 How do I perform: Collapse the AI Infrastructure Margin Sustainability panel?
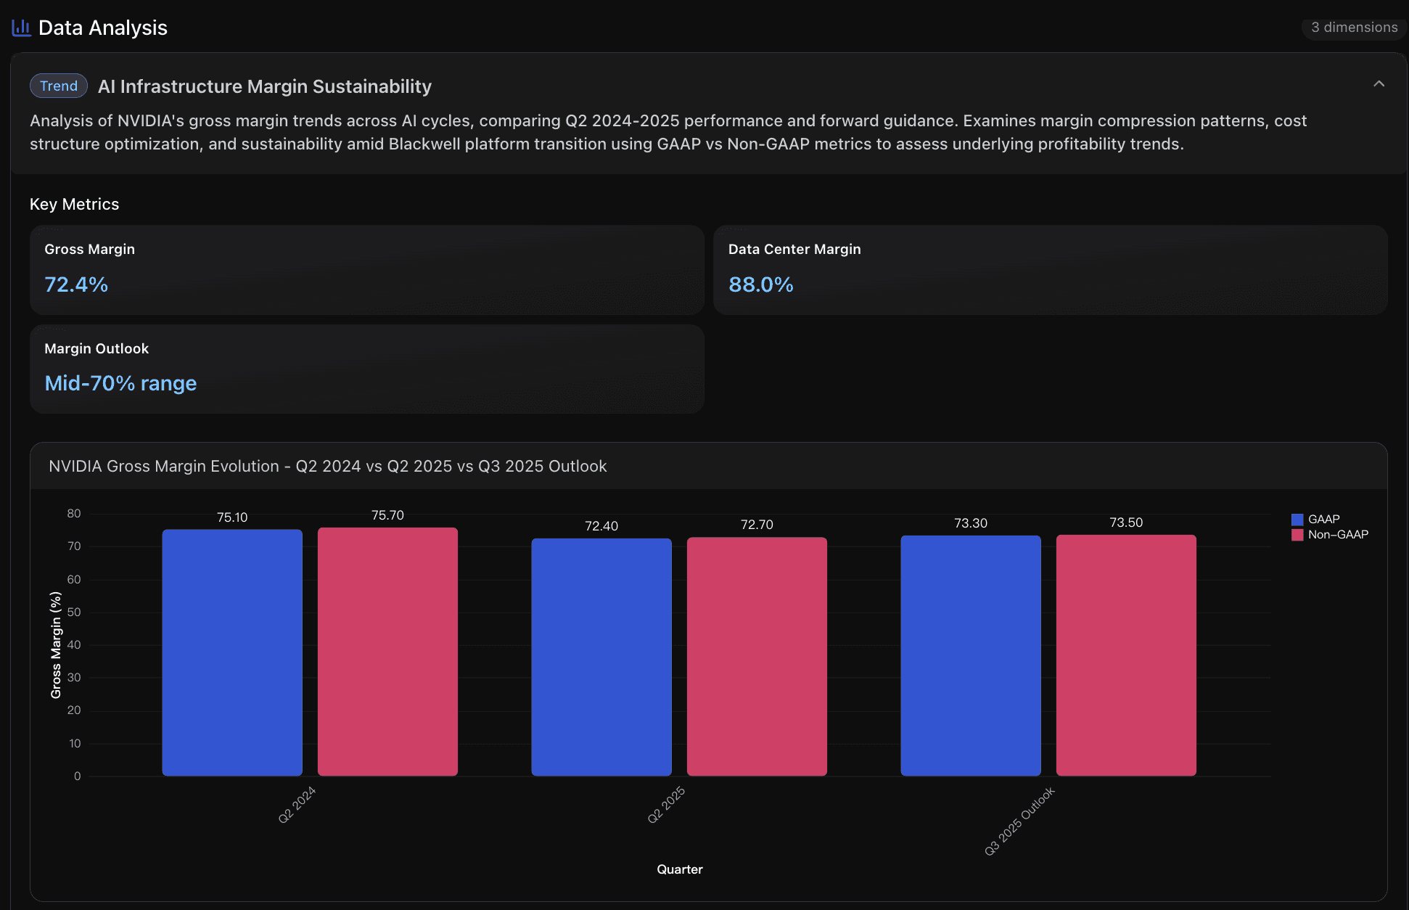(x=1379, y=85)
